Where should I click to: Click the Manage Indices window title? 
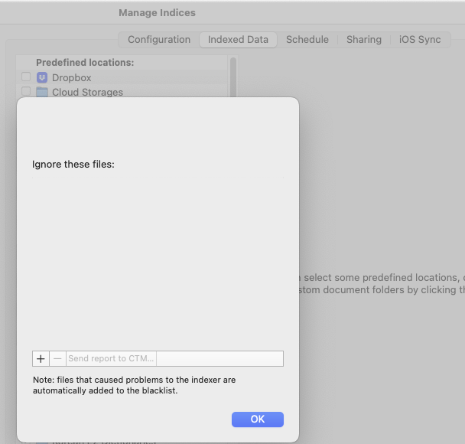157,12
